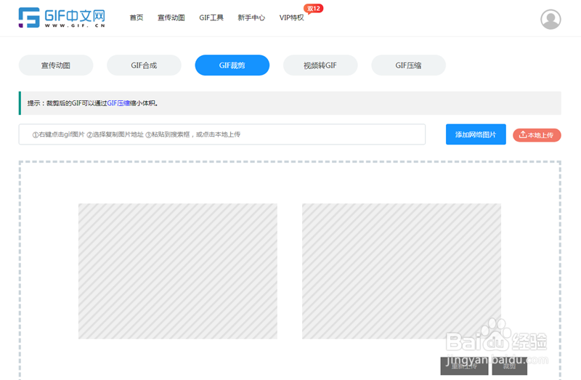This screenshot has width=581, height=380.
Task: Click the right striped preview placeholder
Action: (x=402, y=271)
